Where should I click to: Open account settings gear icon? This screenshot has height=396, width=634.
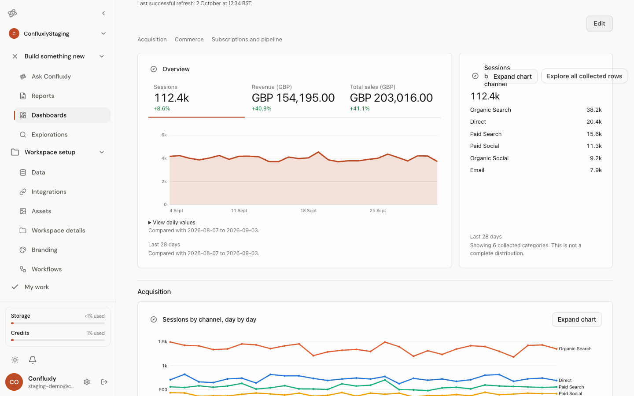(x=87, y=382)
